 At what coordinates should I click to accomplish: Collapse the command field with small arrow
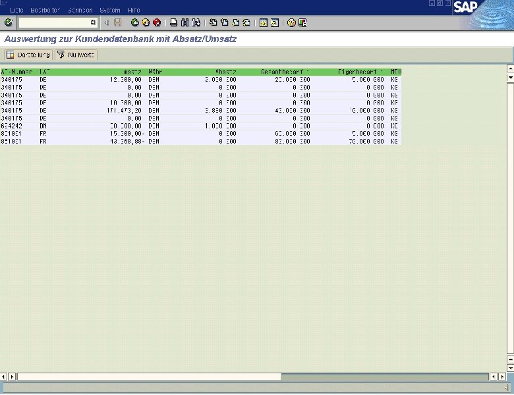107,22
